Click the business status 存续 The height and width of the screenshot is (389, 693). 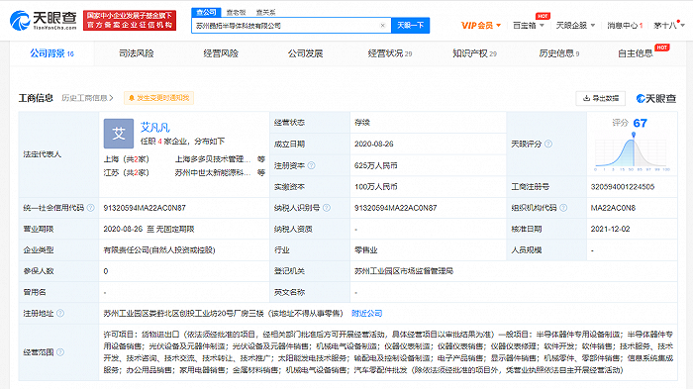point(362,123)
